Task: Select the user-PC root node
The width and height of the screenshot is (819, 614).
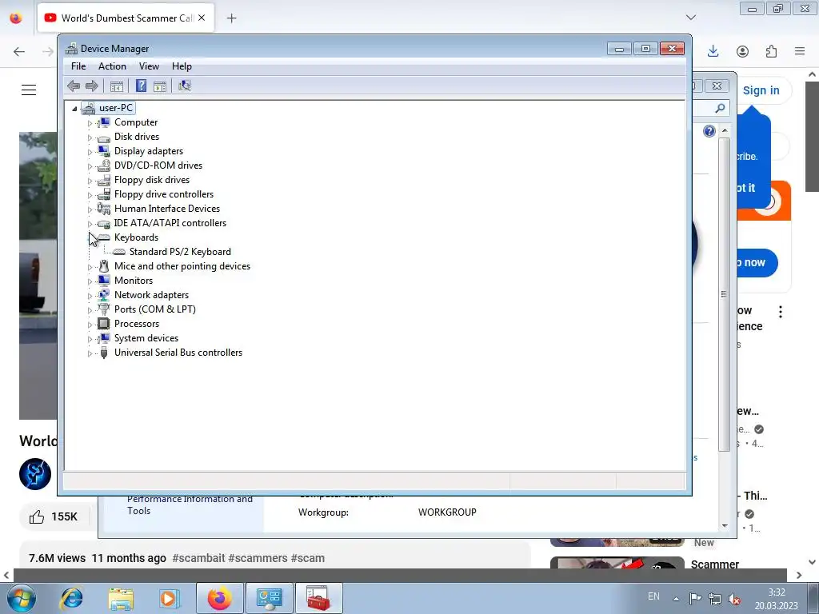Action: coord(115,108)
